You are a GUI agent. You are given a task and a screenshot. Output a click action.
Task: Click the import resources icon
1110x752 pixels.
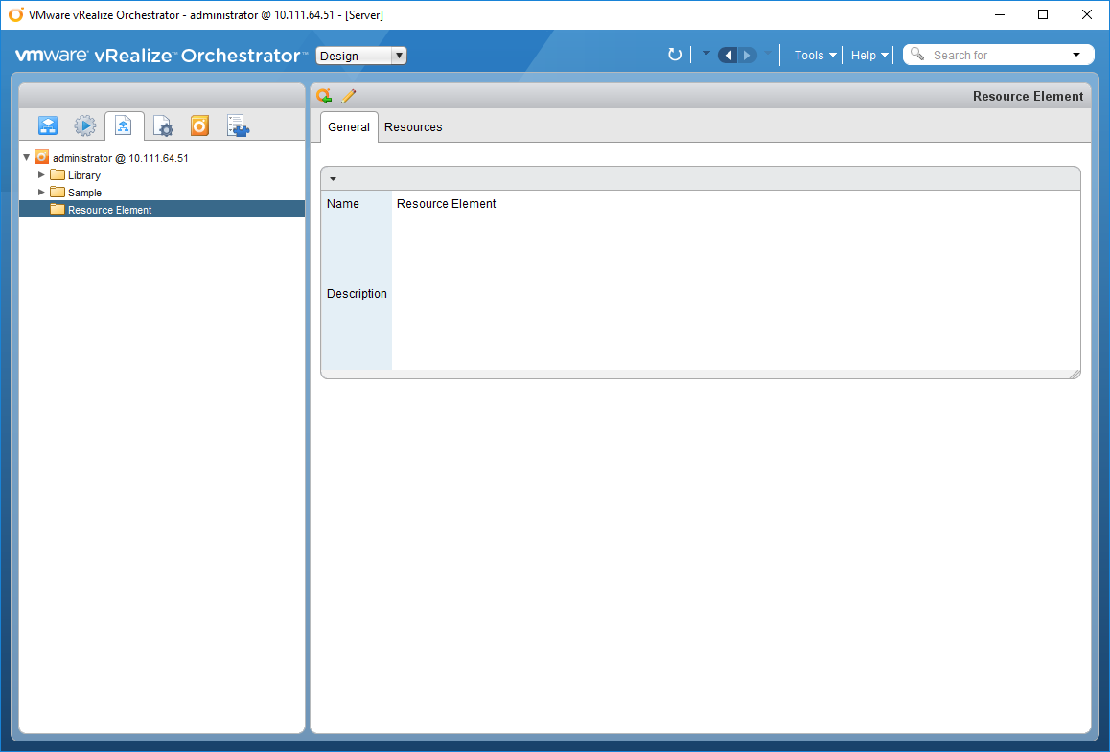[325, 96]
